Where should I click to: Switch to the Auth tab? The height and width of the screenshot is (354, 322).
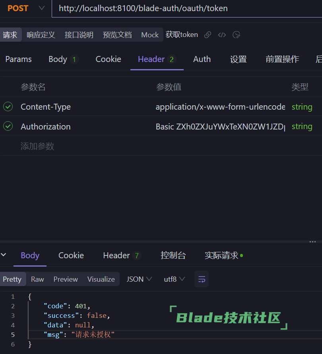[202, 59]
